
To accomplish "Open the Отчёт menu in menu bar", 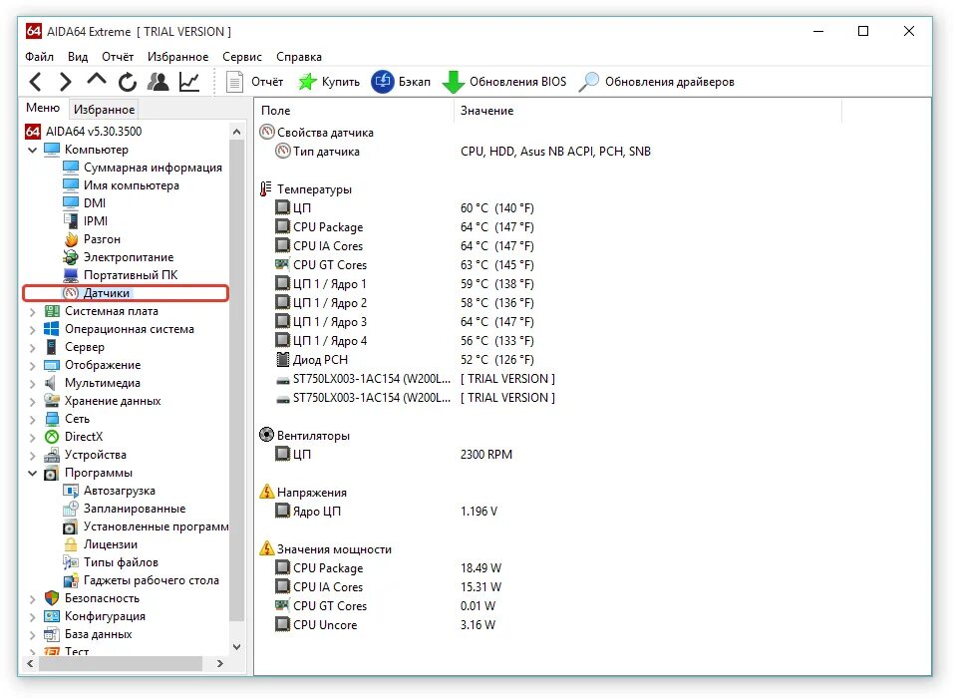I will 118,57.
